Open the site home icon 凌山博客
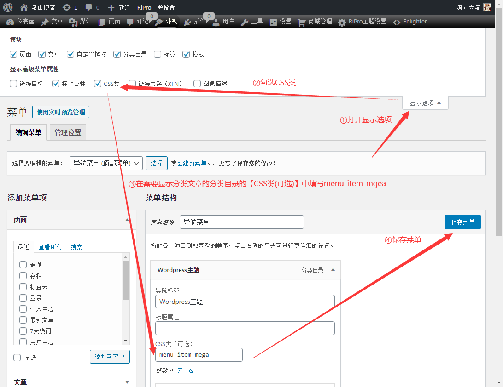Viewport: 503px width, 387px height. point(24,7)
